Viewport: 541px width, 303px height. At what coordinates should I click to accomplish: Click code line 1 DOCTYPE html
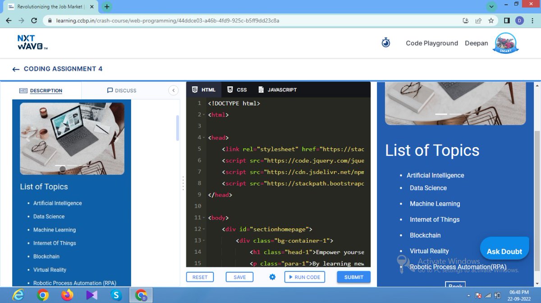coord(234,103)
